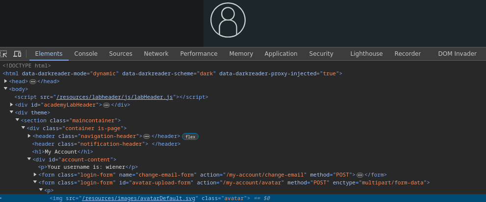
Task: Expand the academyLabHeader div node
Action: (x=11, y=105)
